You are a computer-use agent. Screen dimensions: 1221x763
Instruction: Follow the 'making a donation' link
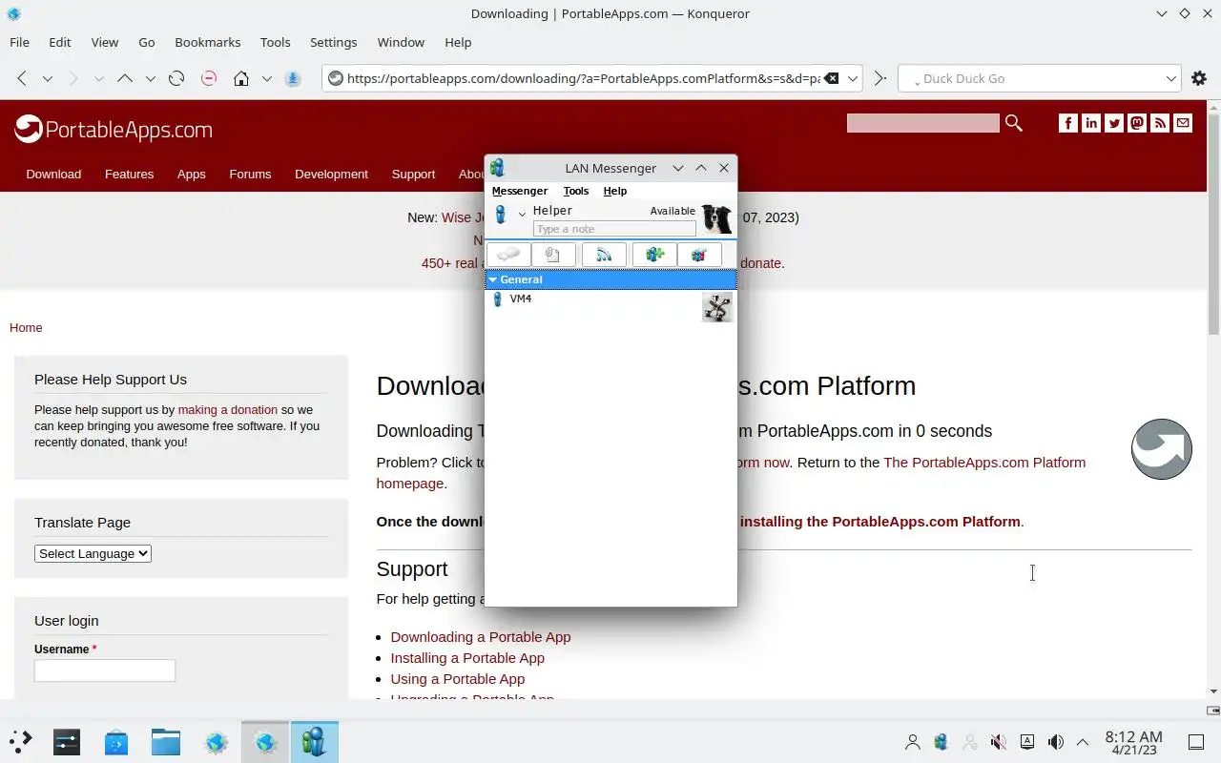228,409
